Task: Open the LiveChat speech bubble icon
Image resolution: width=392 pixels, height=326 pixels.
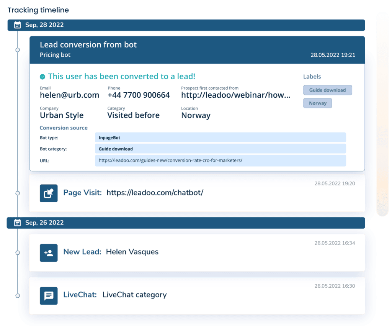Action: click(x=48, y=295)
